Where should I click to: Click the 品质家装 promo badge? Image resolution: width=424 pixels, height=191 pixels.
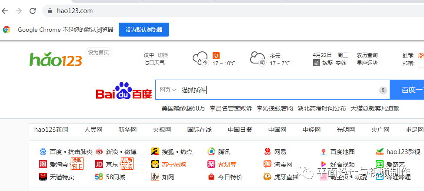click(127, 164)
